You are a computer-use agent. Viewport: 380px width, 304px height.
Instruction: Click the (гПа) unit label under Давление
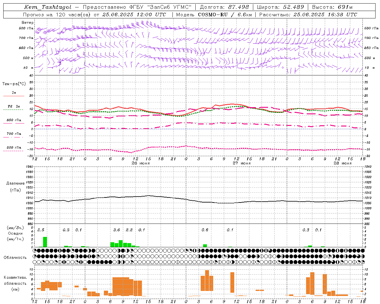pos(15,190)
